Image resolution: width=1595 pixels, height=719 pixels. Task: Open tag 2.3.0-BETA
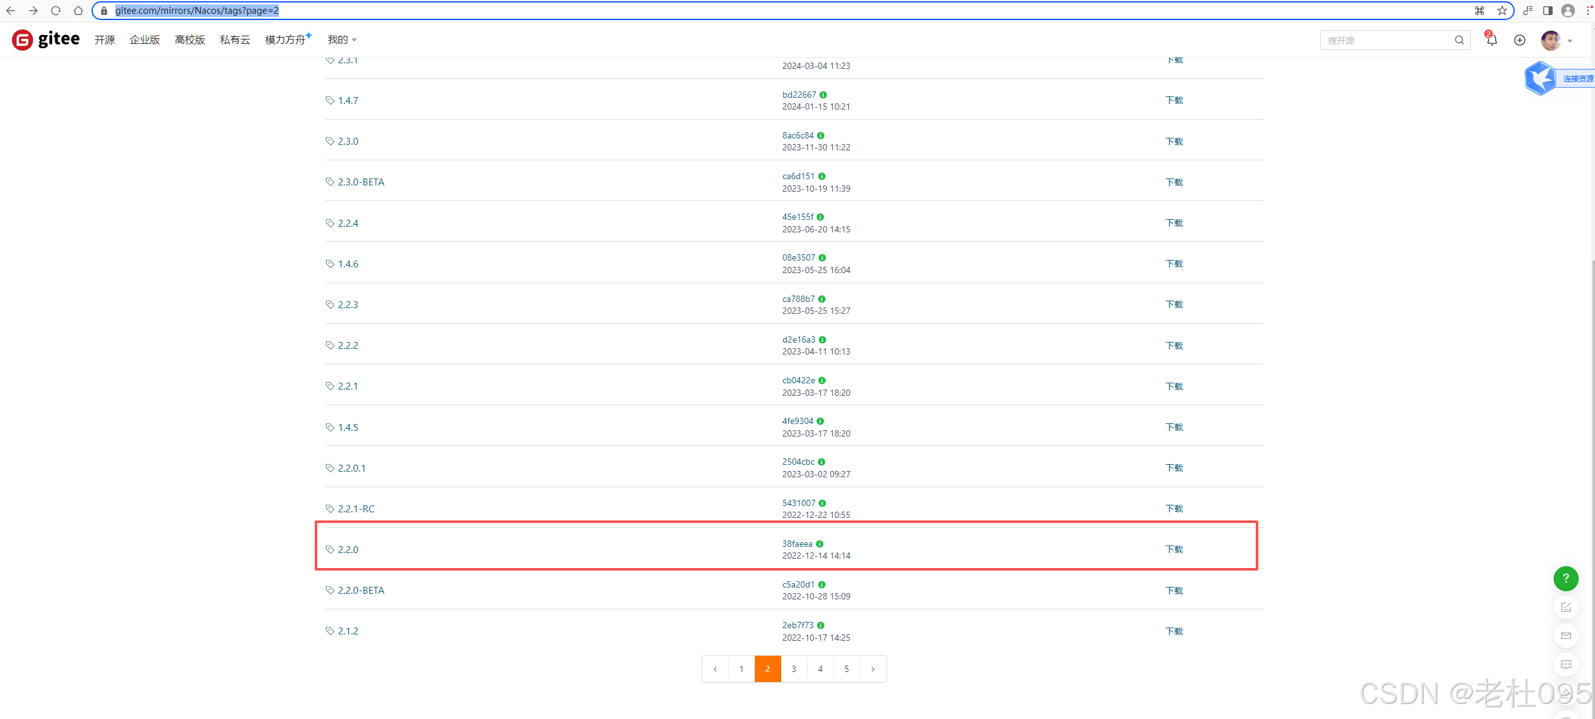point(361,182)
